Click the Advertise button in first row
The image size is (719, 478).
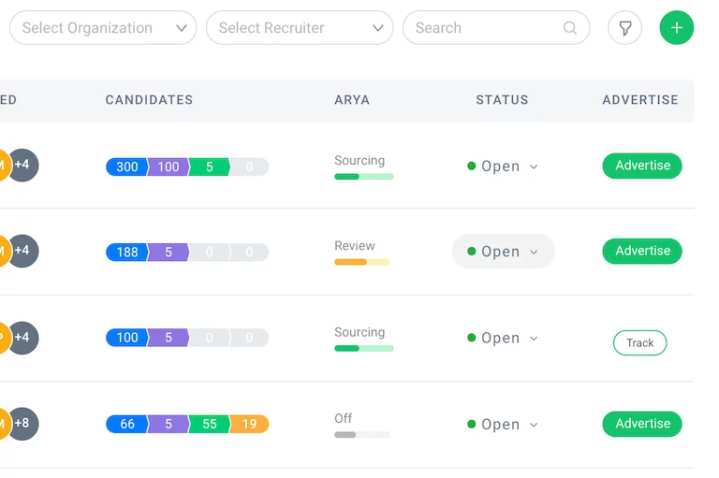[642, 166]
